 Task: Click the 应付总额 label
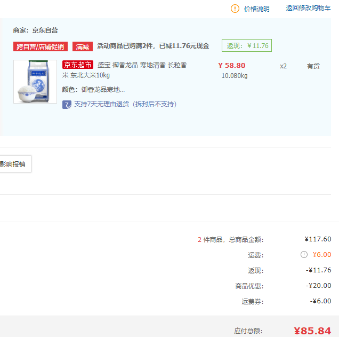248,331
